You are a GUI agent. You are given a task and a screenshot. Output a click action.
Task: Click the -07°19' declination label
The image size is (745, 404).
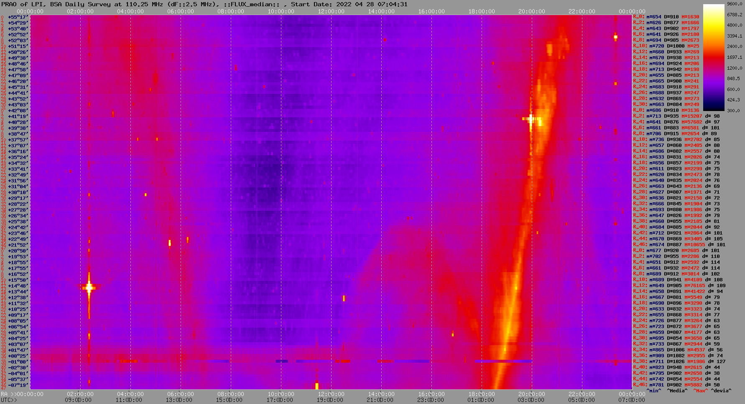(x=18, y=385)
